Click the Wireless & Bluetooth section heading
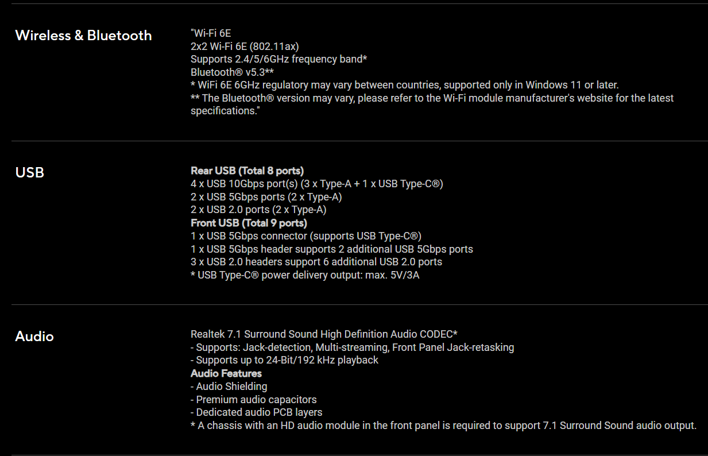 pos(83,36)
